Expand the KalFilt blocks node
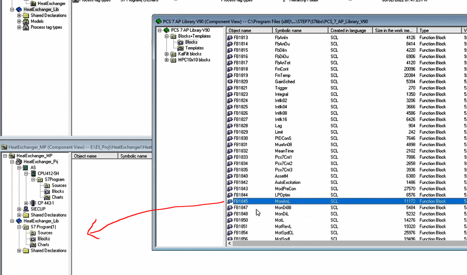This screenshot has width=467, height=275. point(167,54)
